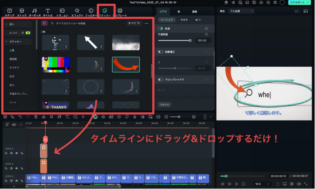The height and width of the screenshot is (189, 315).
Task: Click the play button in preview
Action: [236, 184]
